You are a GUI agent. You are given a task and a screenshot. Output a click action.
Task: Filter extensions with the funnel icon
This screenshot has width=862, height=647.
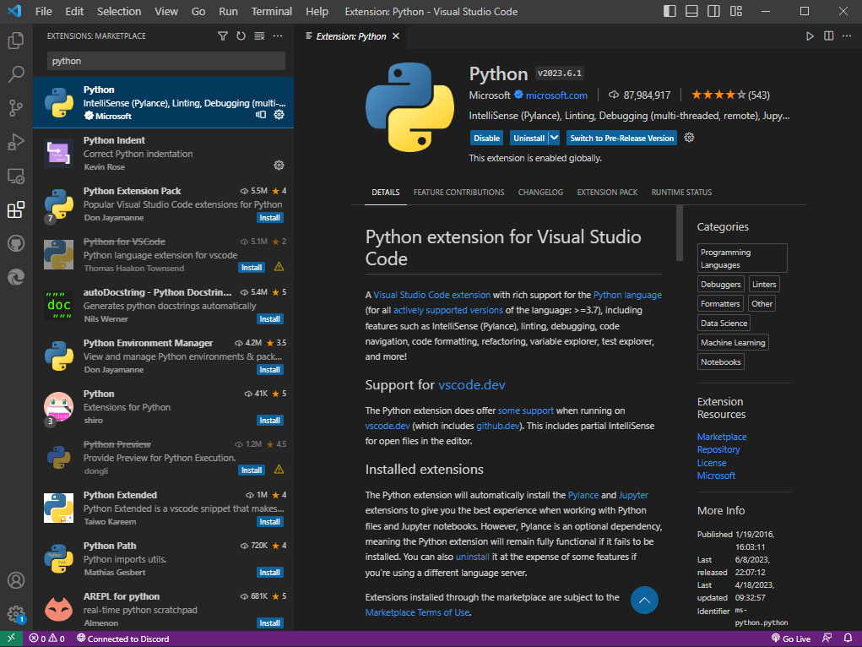coord(223,35)
